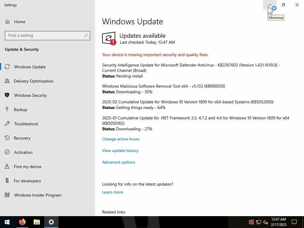Click the Windows Insider Program cat icon
The image size is (304, 228).
coord(7,195)
